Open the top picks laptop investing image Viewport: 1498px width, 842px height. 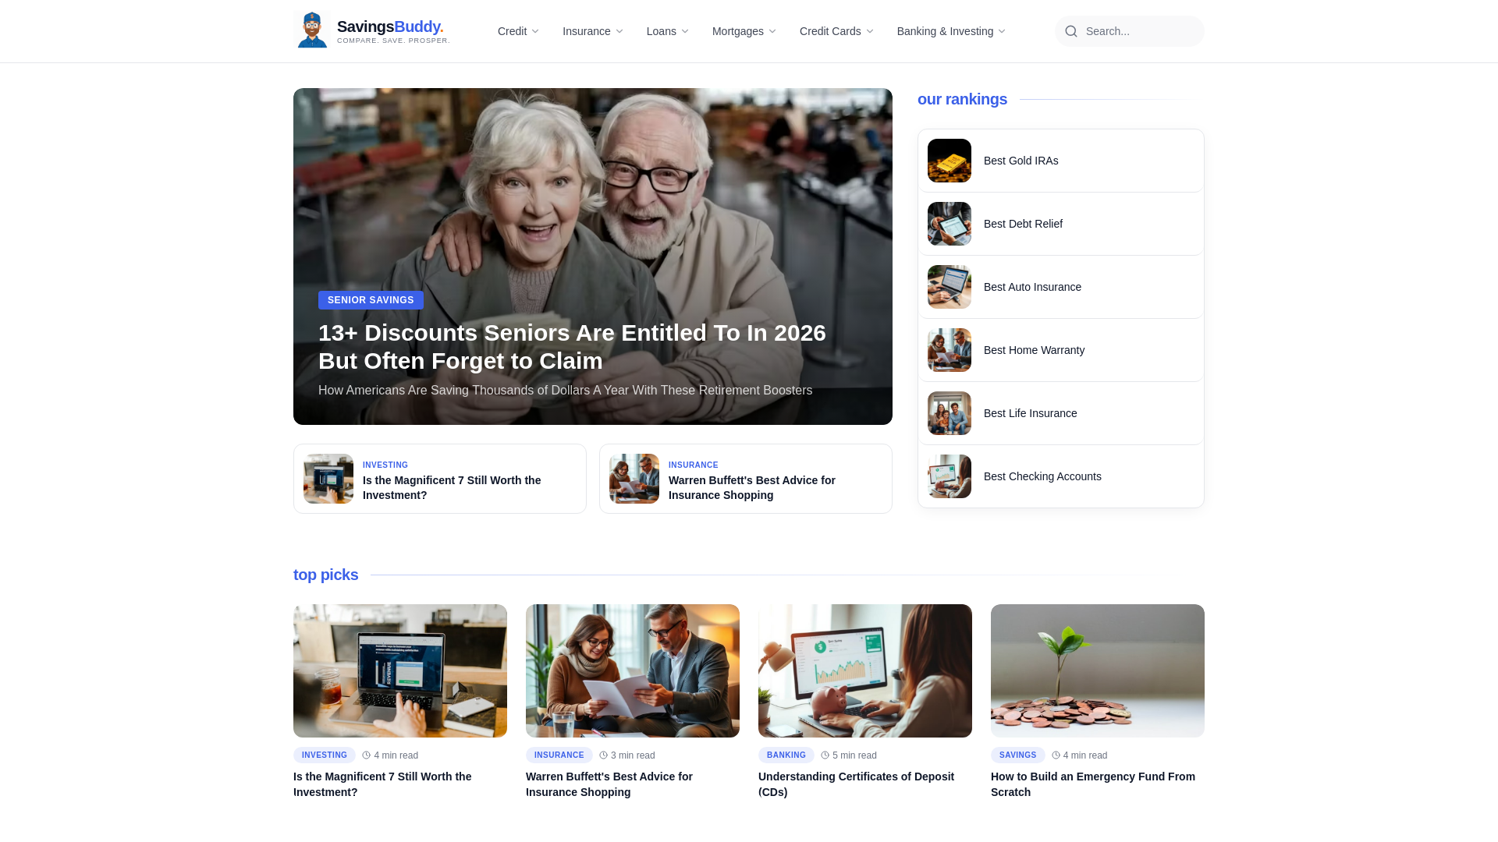(x=400, y=670)
